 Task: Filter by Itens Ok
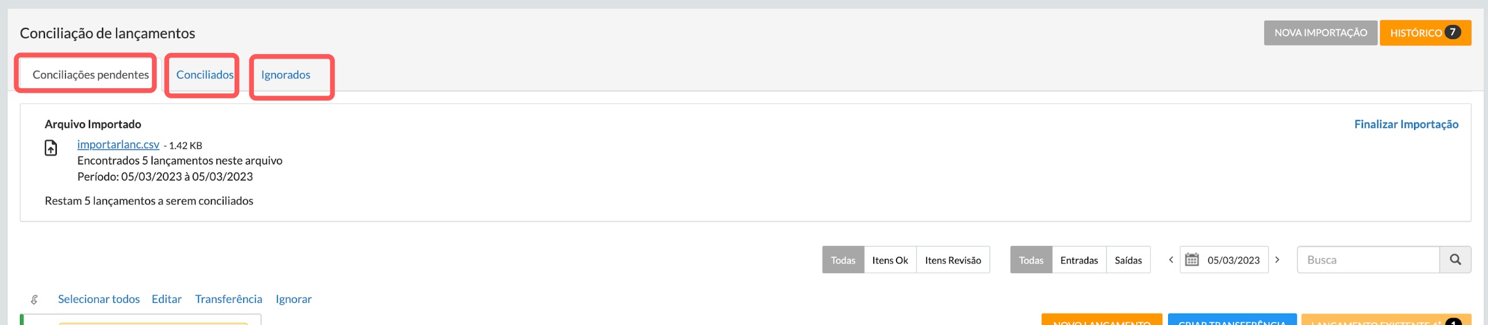point(890,260)
